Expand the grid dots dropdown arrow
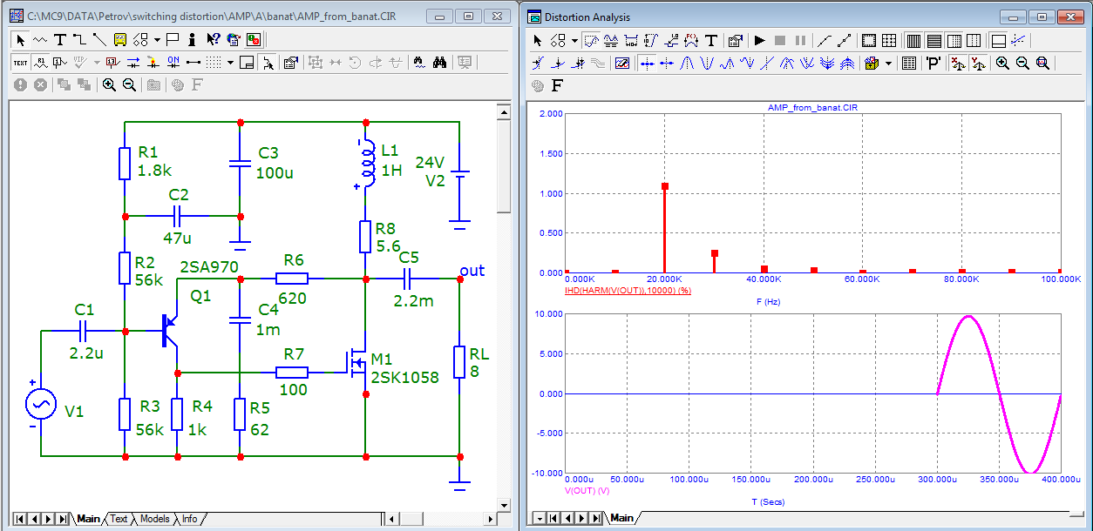Screen dimensions: 1093x531 click(x=230, y=62)
